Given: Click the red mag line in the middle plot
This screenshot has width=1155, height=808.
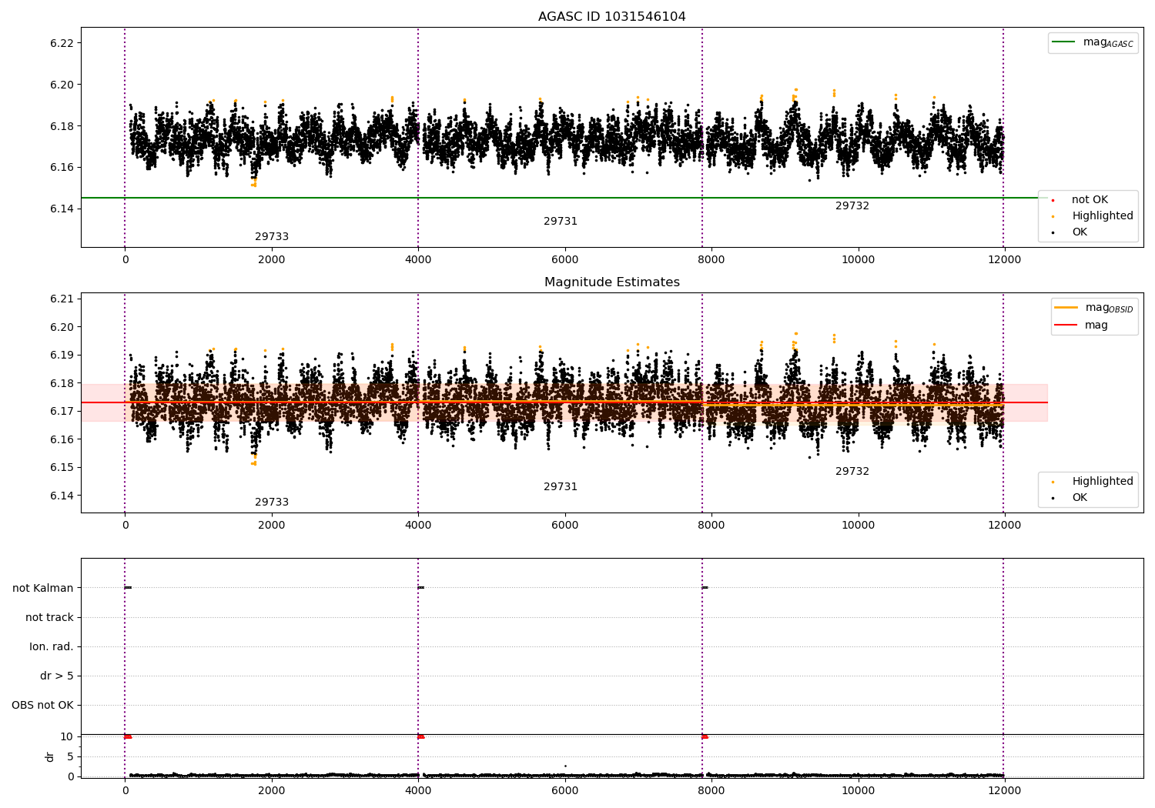Looking at the screenshot, I should [564, 402].
